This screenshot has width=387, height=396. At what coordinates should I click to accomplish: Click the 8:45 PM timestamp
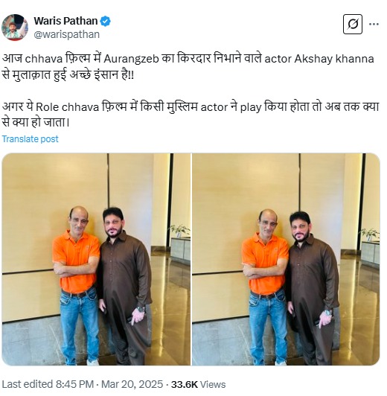74,384
